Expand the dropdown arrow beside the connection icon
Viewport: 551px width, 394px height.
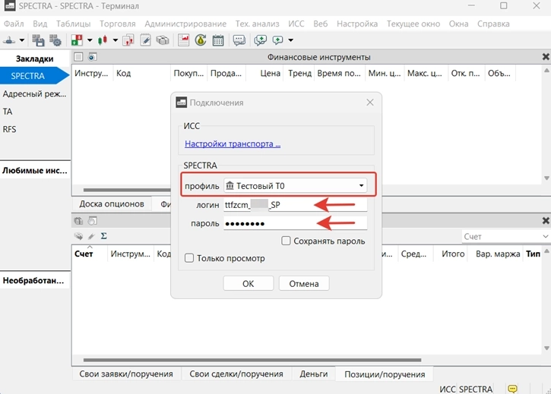(21, 40)
